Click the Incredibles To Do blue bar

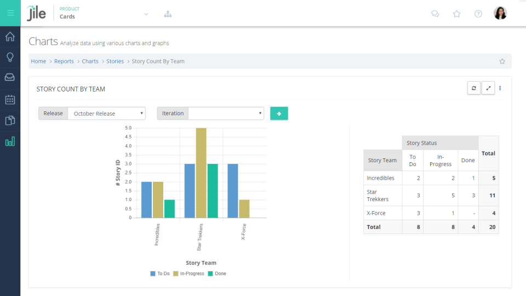tap(147, 200)
